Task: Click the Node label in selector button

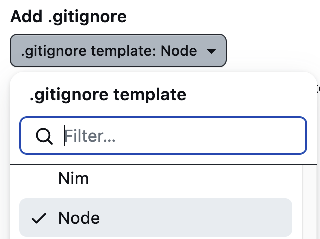Action: click(179, 51)
